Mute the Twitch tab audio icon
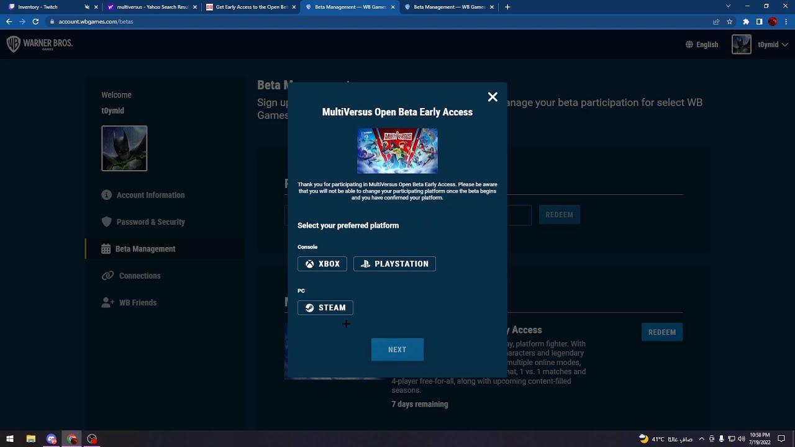This screenshot has width=795, height=447. [87, 7]
